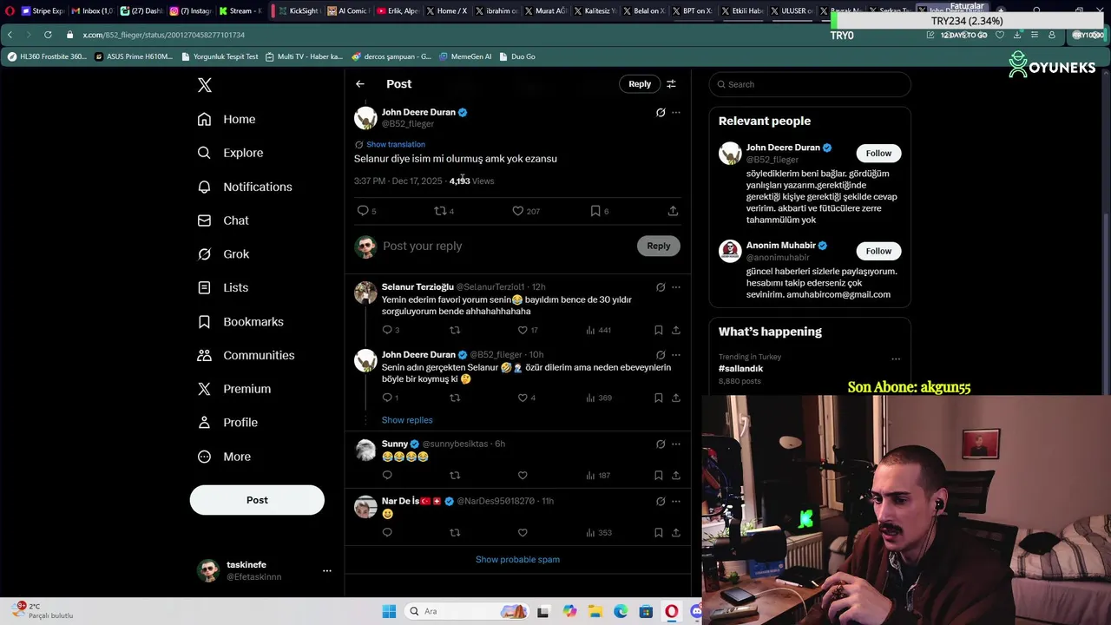Open Duo Go bookmark in bookmarks bar

(x=516, y=56)
